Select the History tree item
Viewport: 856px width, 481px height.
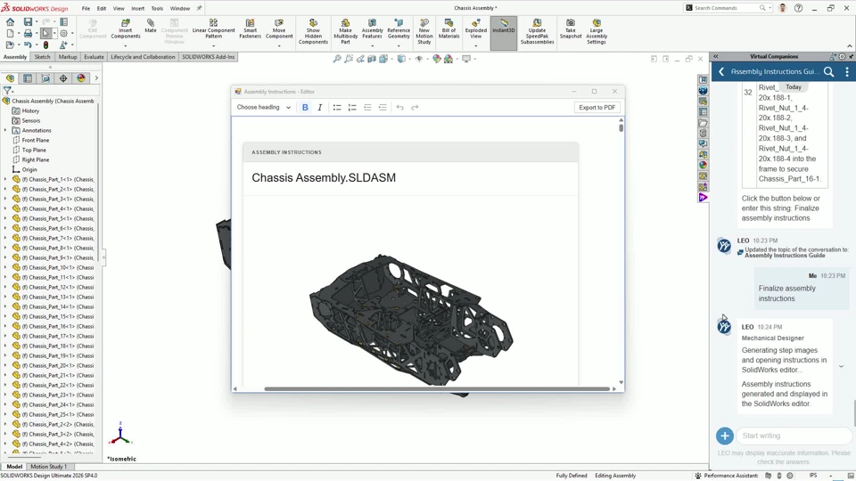[30, 110]
